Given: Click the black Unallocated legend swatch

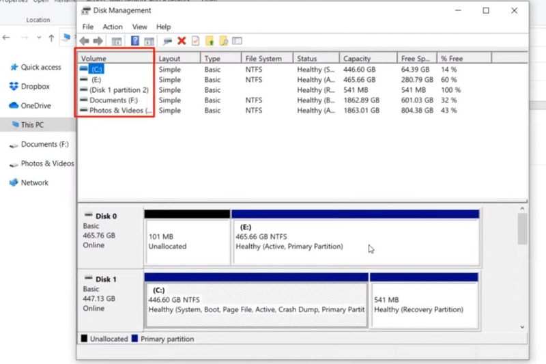Looking at the screenshot, I should click(x=84, y=339).
